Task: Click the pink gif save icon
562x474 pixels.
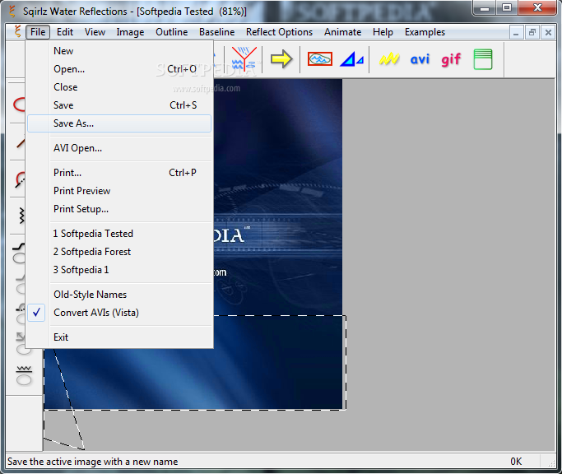Action: (451, 59)
